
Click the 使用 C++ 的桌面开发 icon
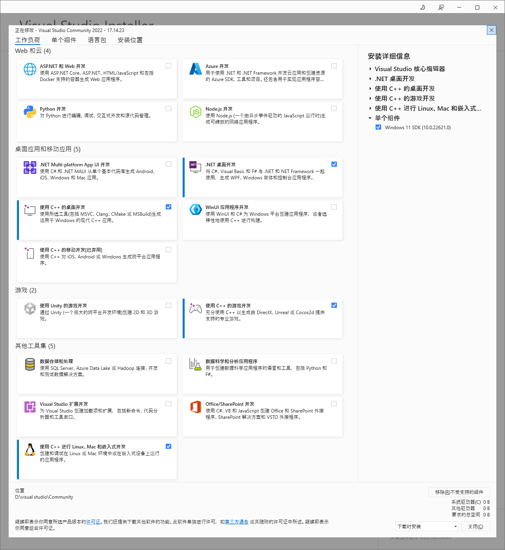coord(30,210)
